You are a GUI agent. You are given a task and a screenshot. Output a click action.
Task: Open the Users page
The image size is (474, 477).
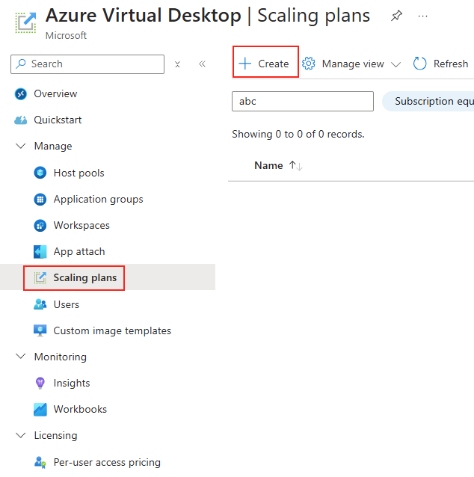[67, 304]
